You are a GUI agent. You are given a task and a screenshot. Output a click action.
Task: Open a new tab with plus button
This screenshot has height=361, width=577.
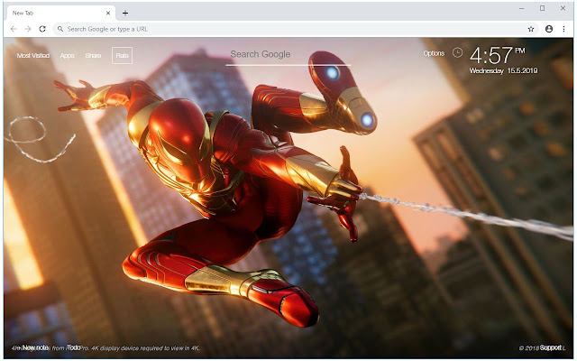click(125, 14)
